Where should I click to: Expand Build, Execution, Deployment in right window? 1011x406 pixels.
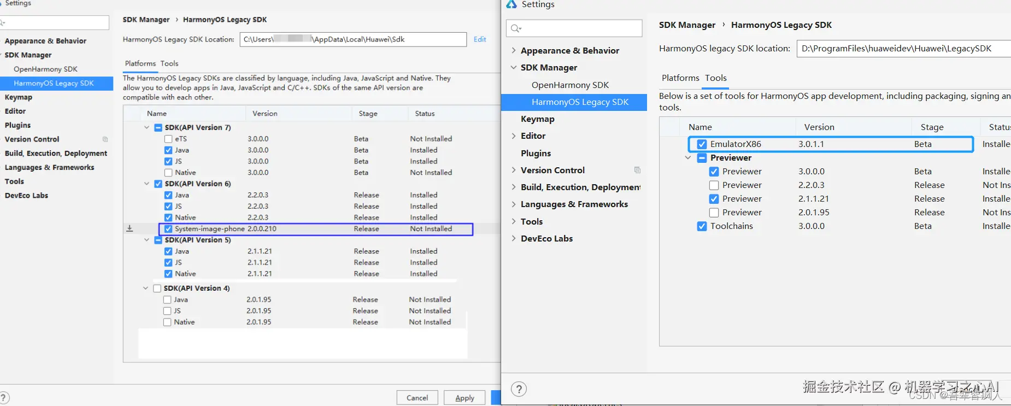coord(514,187)
